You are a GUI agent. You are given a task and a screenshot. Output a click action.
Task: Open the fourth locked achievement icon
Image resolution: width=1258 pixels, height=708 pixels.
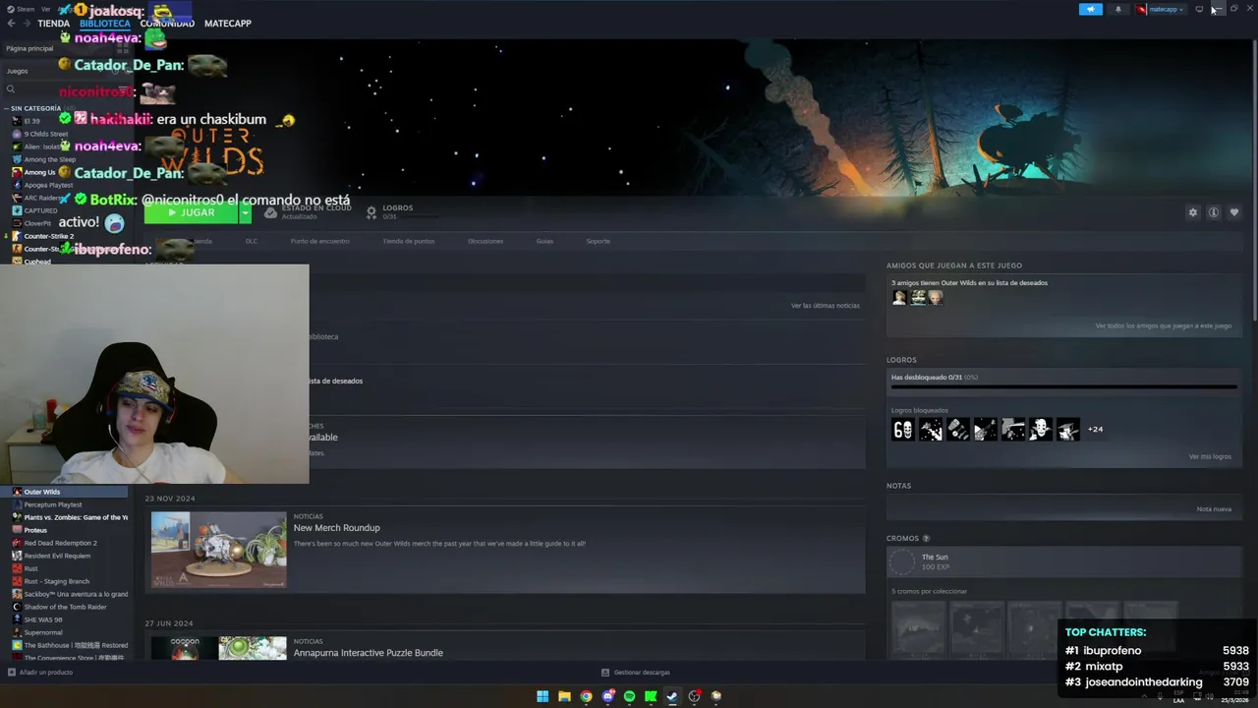point(985,429)
